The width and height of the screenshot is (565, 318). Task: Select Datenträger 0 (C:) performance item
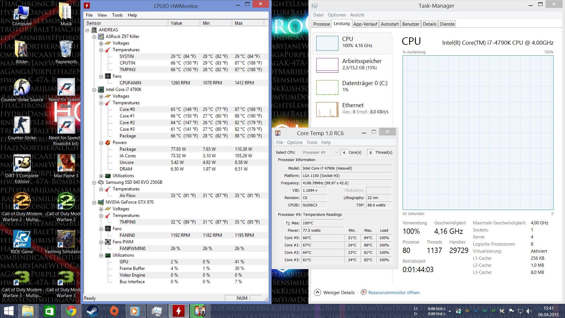pyautogui.click(x=352, y=87)
